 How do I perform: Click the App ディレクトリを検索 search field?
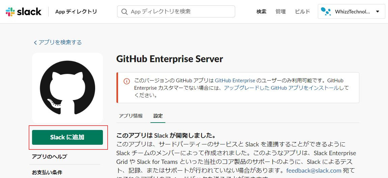pos(176,11)
